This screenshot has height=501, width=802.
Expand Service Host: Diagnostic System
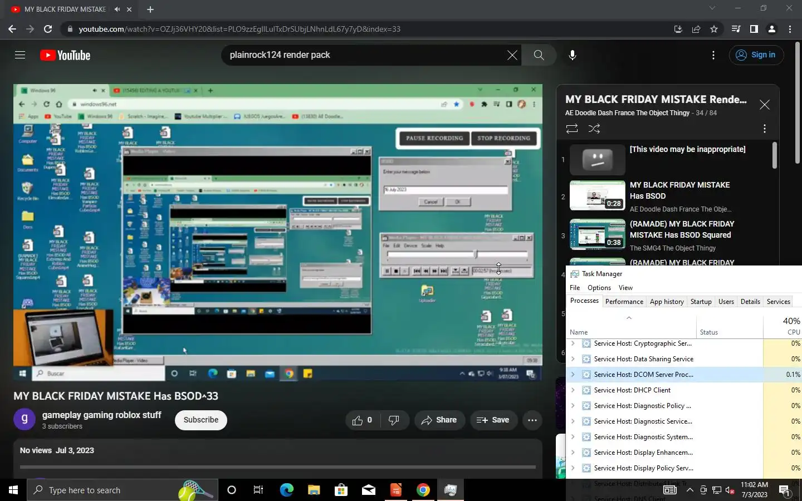[573, 437]
